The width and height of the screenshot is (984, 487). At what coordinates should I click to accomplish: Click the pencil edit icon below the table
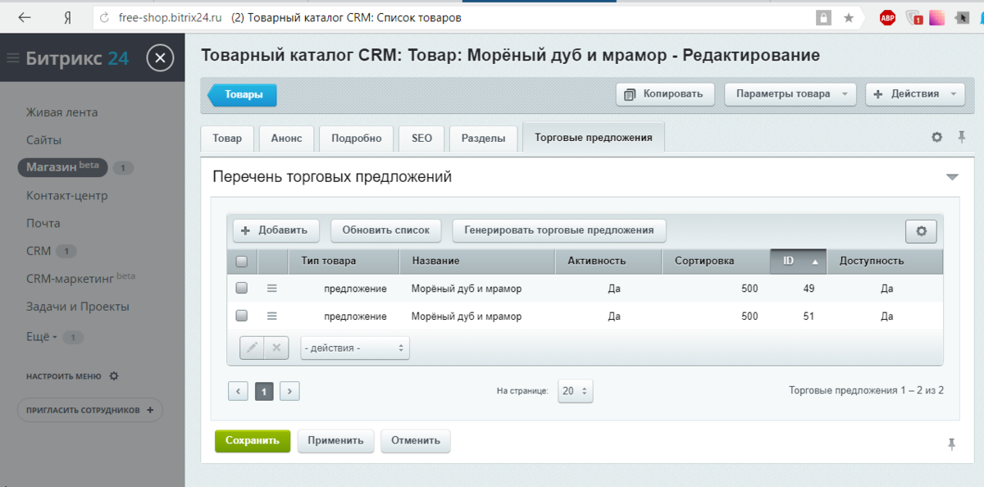pyautogui.click(x=252, y=348)
